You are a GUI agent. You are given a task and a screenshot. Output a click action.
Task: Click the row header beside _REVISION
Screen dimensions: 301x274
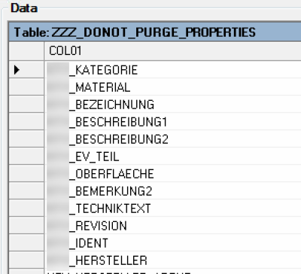point(26,225)
